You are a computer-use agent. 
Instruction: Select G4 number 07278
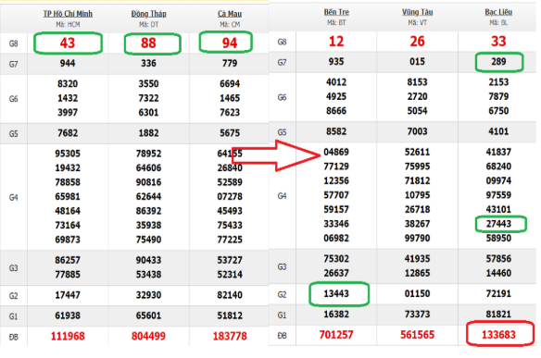point(230,197)
